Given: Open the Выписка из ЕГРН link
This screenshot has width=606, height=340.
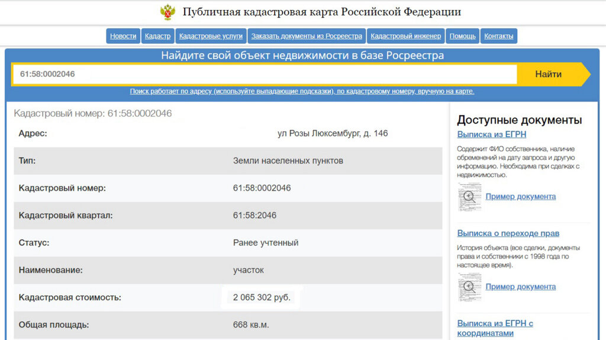Looking at the screenshot, I should point(491,134).
